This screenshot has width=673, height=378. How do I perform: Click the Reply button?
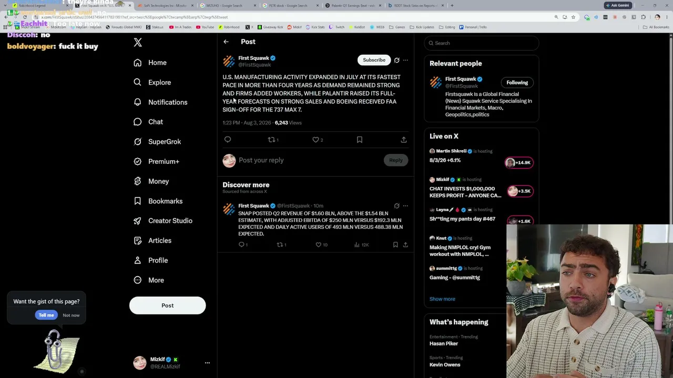pyautogui.click(x=395, y=161)
